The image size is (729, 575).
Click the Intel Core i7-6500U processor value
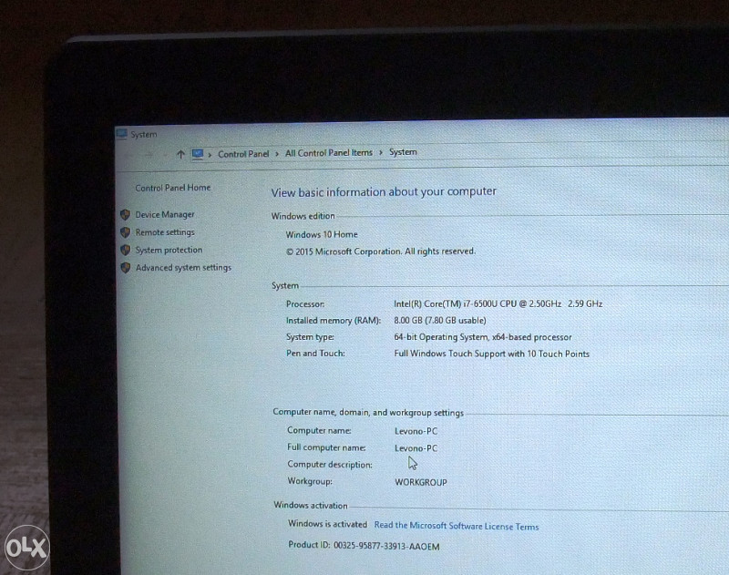coord(498,304)
